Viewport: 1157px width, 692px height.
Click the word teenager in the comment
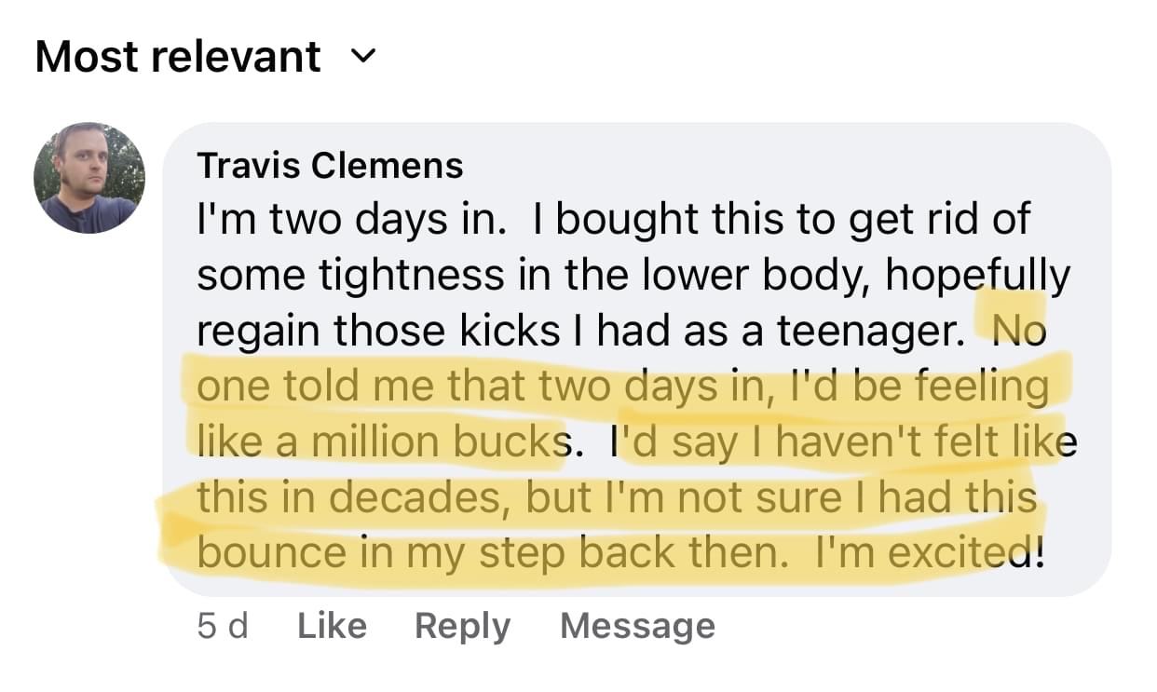(868, 331)
